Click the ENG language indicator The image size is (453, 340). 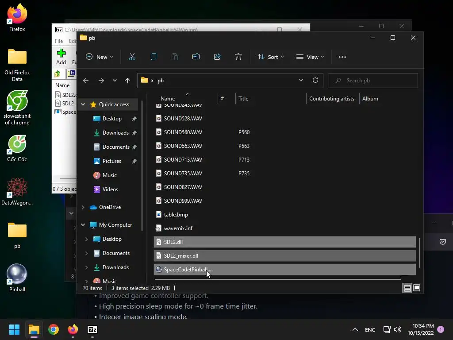point(370,329)
